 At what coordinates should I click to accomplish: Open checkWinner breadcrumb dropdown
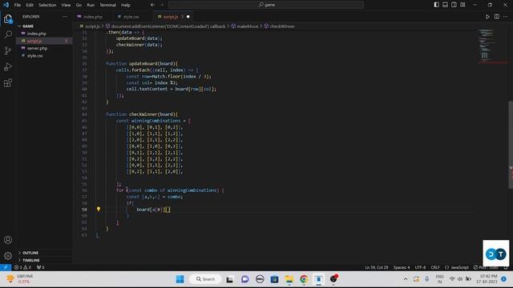[x=280, y=26]
